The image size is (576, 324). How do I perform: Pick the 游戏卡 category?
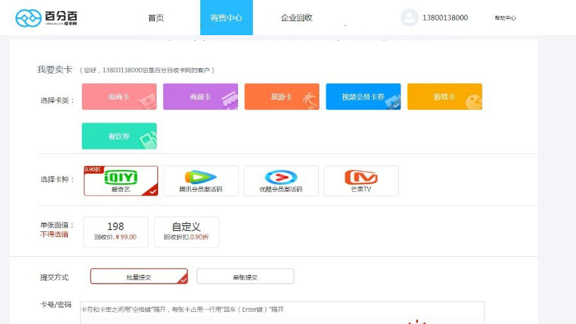coord(445,96)
